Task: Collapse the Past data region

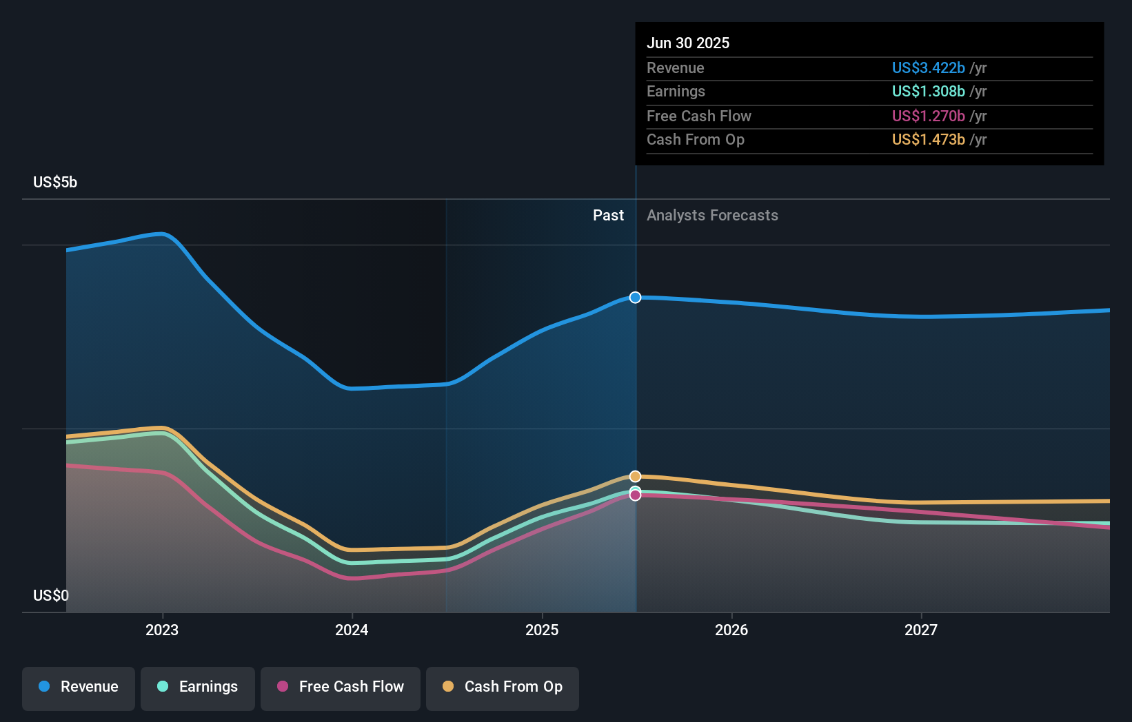Action: point(608,216)
